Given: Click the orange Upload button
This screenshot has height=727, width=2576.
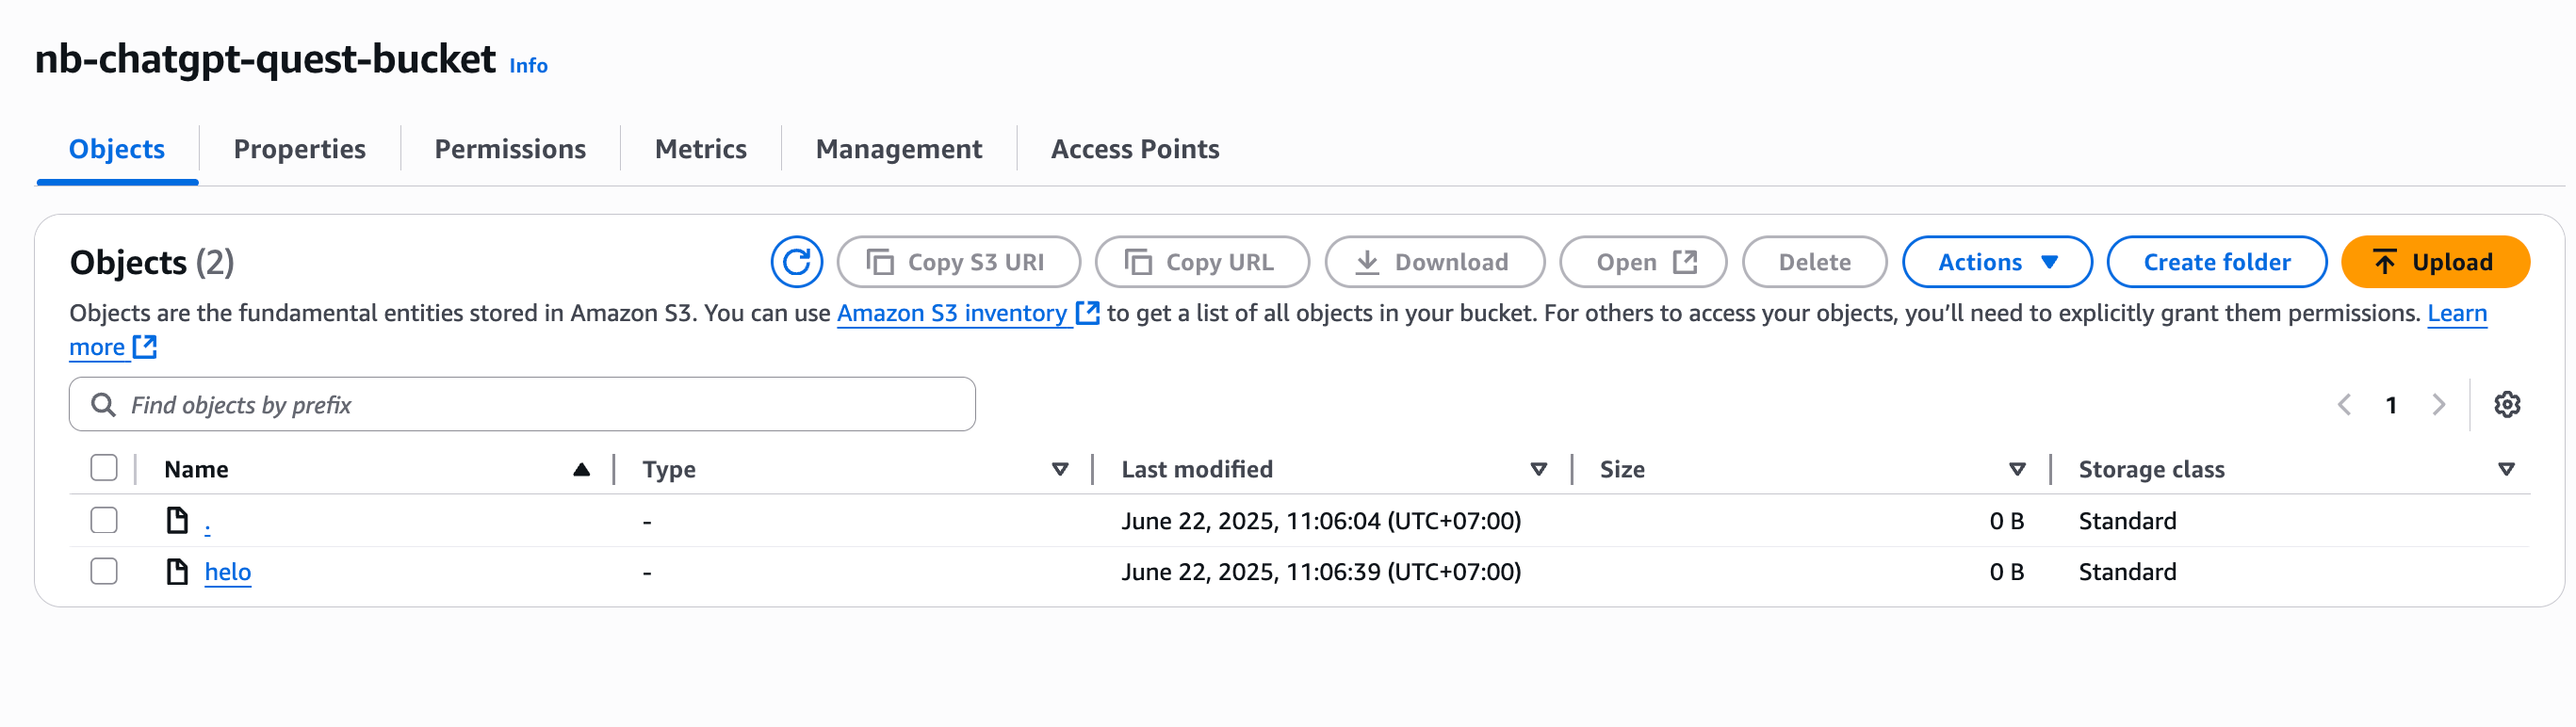Looking at the screenshot, I should [2435, 262].
